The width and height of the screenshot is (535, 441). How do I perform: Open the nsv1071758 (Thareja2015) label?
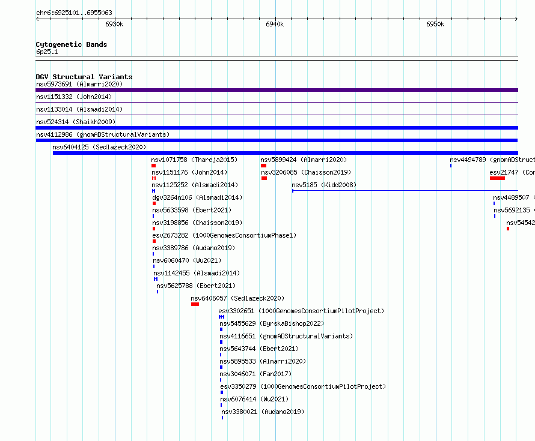click(194, 160)
